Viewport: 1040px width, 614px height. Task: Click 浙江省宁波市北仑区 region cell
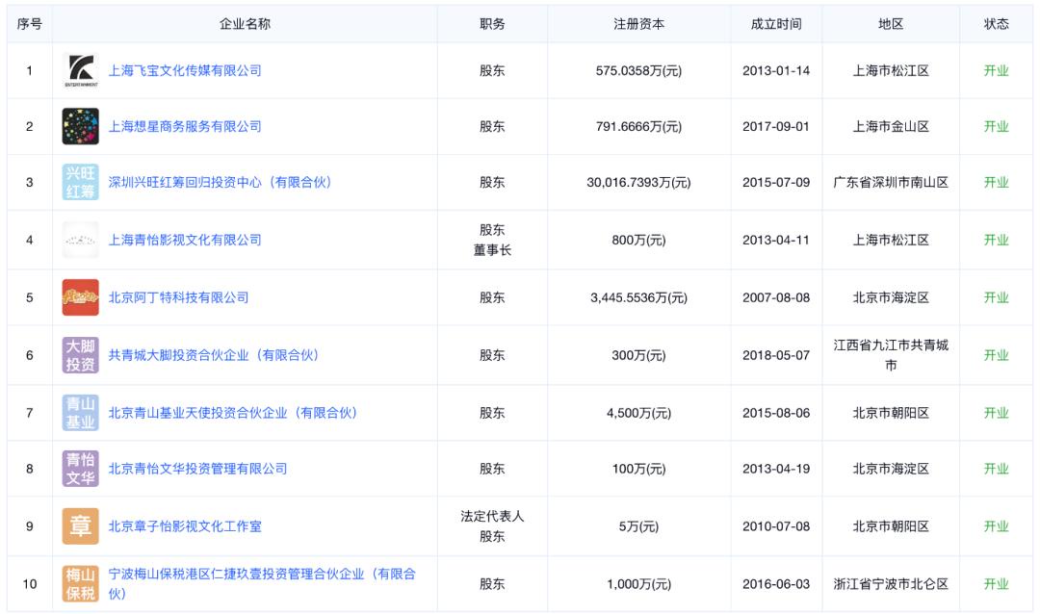click(891, 584)
